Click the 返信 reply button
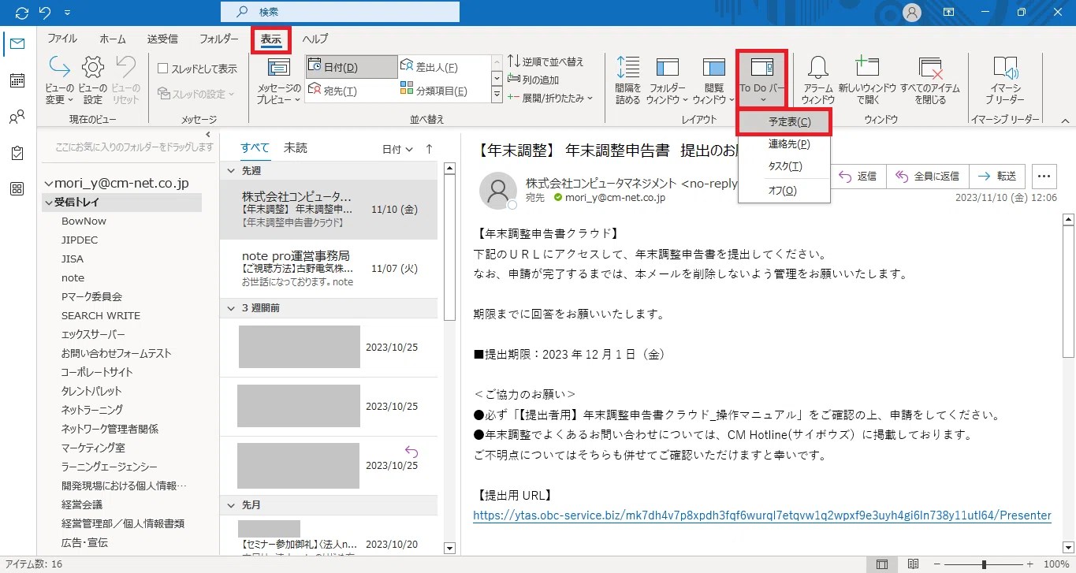Screen dimensions: 1076x573 click(858, 176)
